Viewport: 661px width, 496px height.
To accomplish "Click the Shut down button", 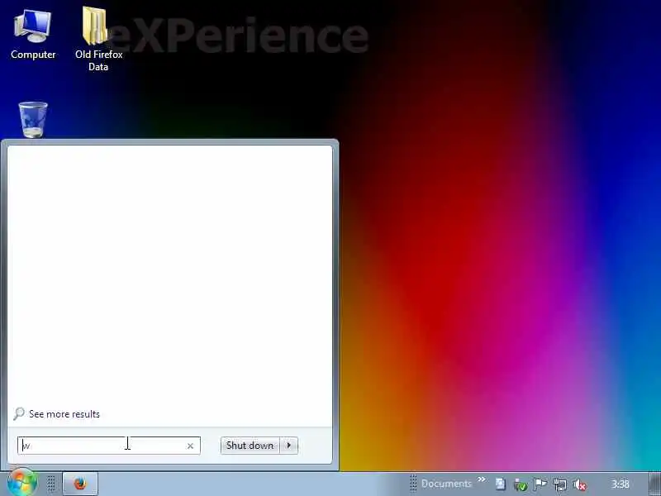I will pyautogui.click(x=250, y=446).
